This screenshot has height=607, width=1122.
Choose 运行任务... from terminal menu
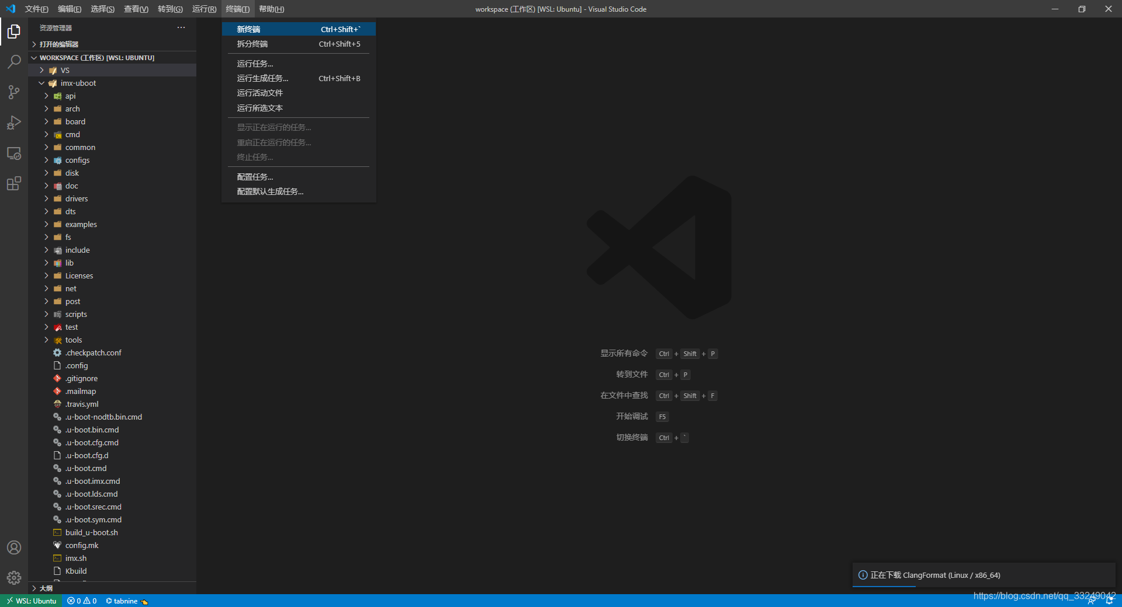click(299, 64)
